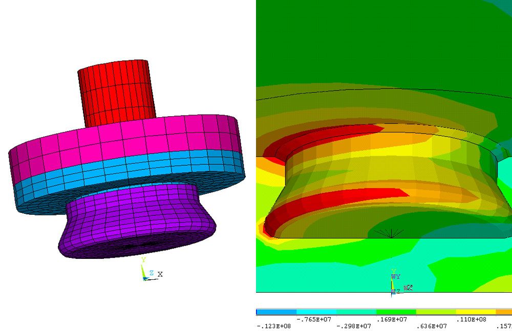Click the XYZ axis triad under the mesh

click(145, 273)
